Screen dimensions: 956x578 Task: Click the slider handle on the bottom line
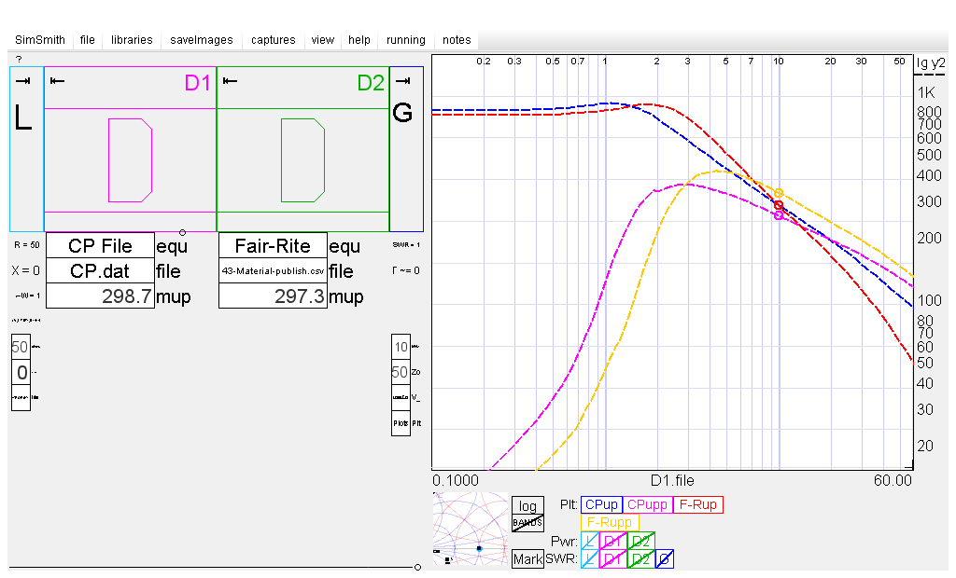click(417, 567)
